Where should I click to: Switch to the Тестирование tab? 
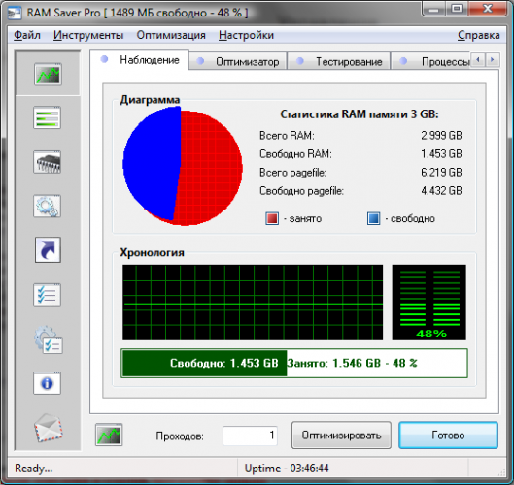(339, 61)
